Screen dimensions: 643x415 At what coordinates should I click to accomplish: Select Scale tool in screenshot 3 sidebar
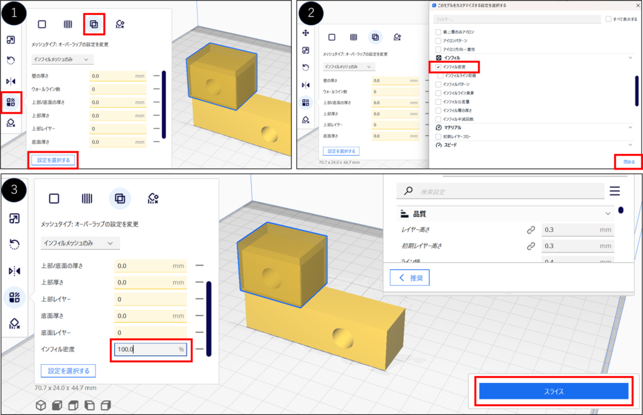(14, 218)
